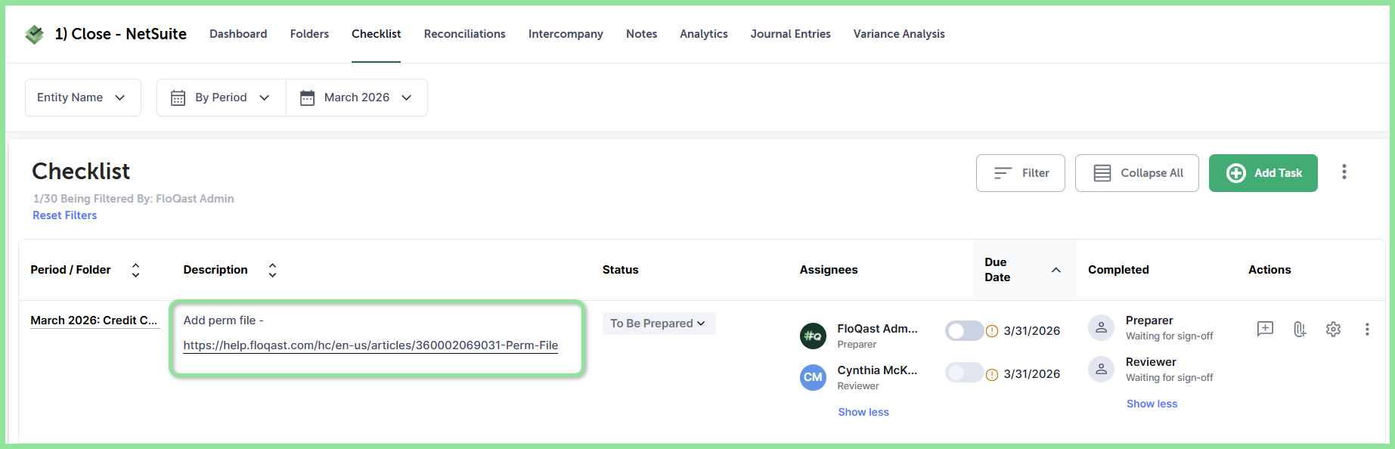Image resolution: width=1395 pixels, height=449 pixels.
Task: Click the 'Add perm file -' description text
Action: [x=223, y=320]
